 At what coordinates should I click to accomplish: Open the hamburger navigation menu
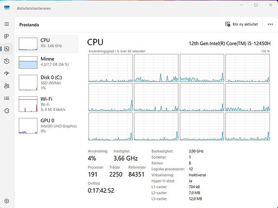click(x=7, y=24)
